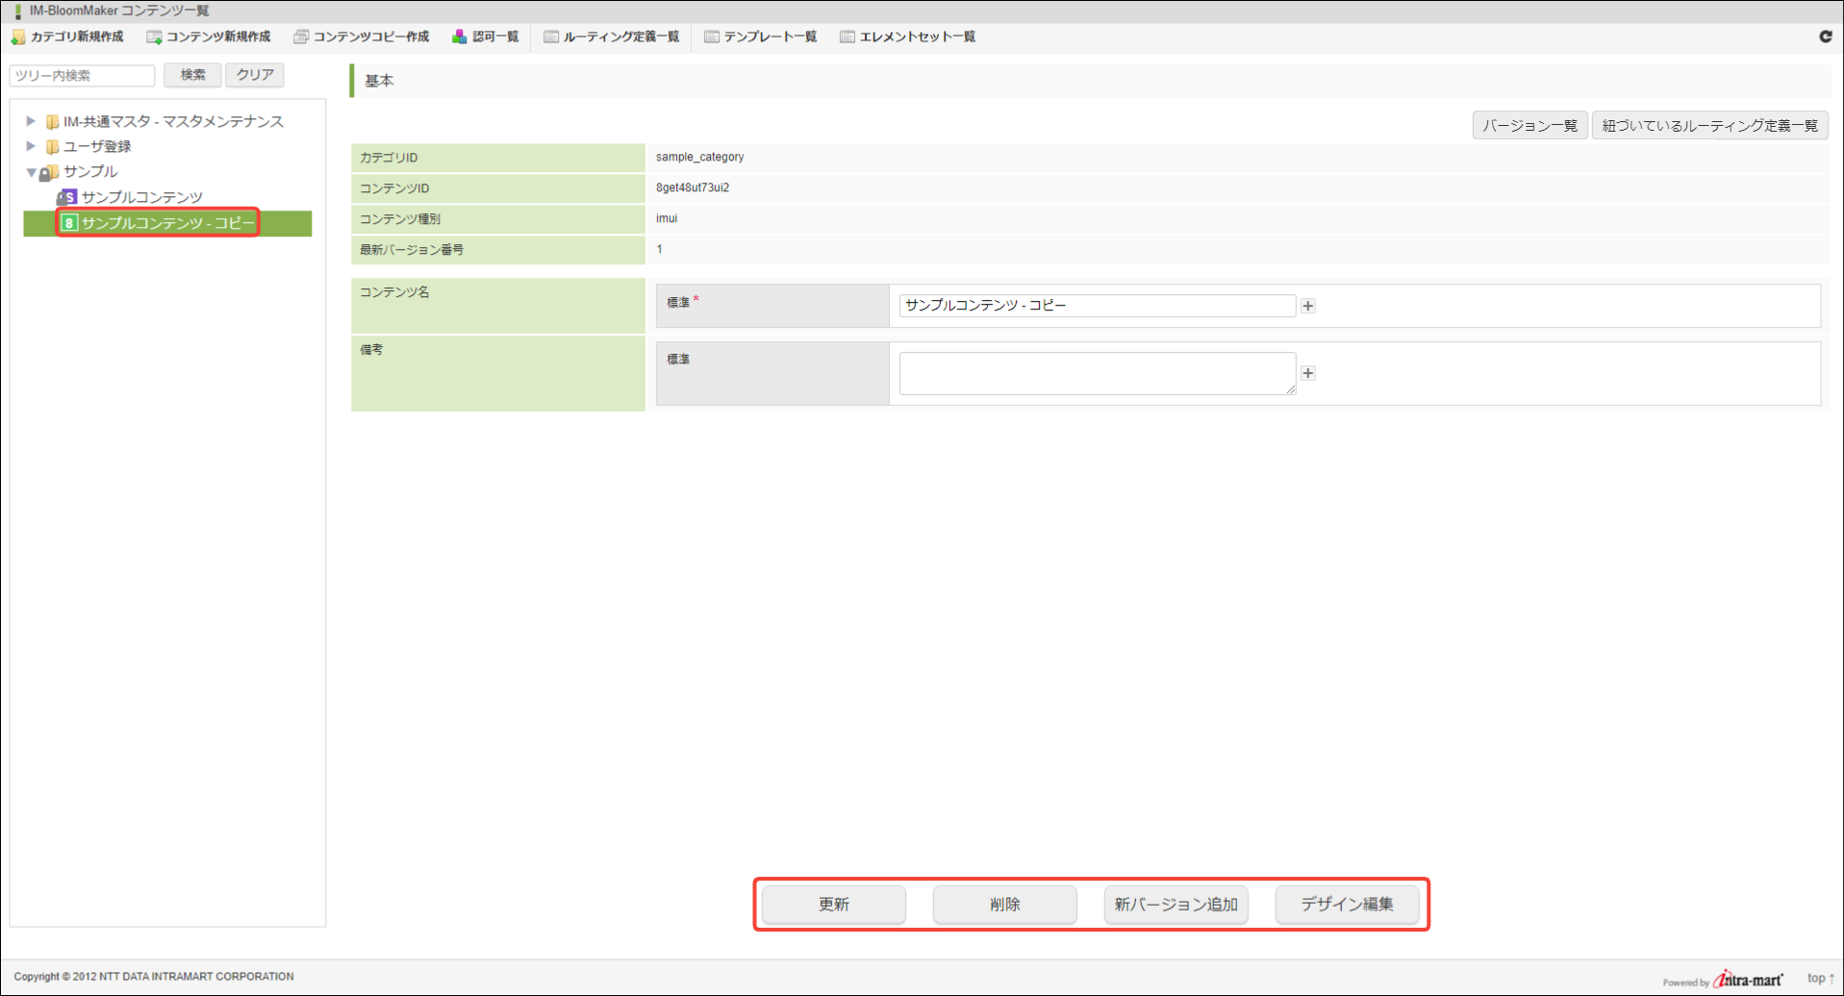Expand the ユーザ登録 tree folder
This screenshot has width=1844, height=996.
[x=31, y=146]
